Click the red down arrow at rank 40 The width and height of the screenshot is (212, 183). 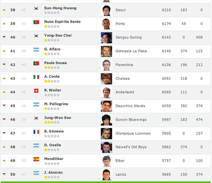click(x=4, y=37)
